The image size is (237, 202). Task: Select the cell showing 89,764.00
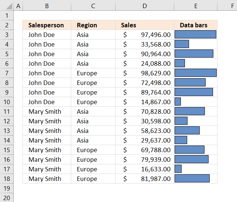(x=145, y=92)
